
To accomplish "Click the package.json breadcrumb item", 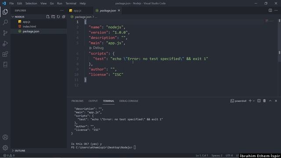I will click(x=83, y=17).
